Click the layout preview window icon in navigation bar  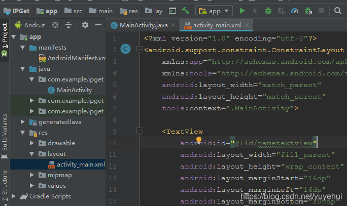click(x=172, y=11)
